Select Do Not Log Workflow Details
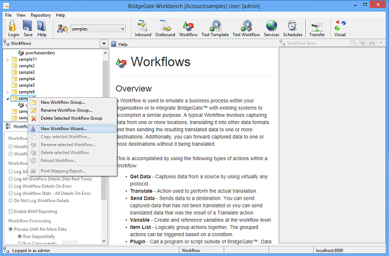This screenshot has height=256, width=389. point(10,200)
